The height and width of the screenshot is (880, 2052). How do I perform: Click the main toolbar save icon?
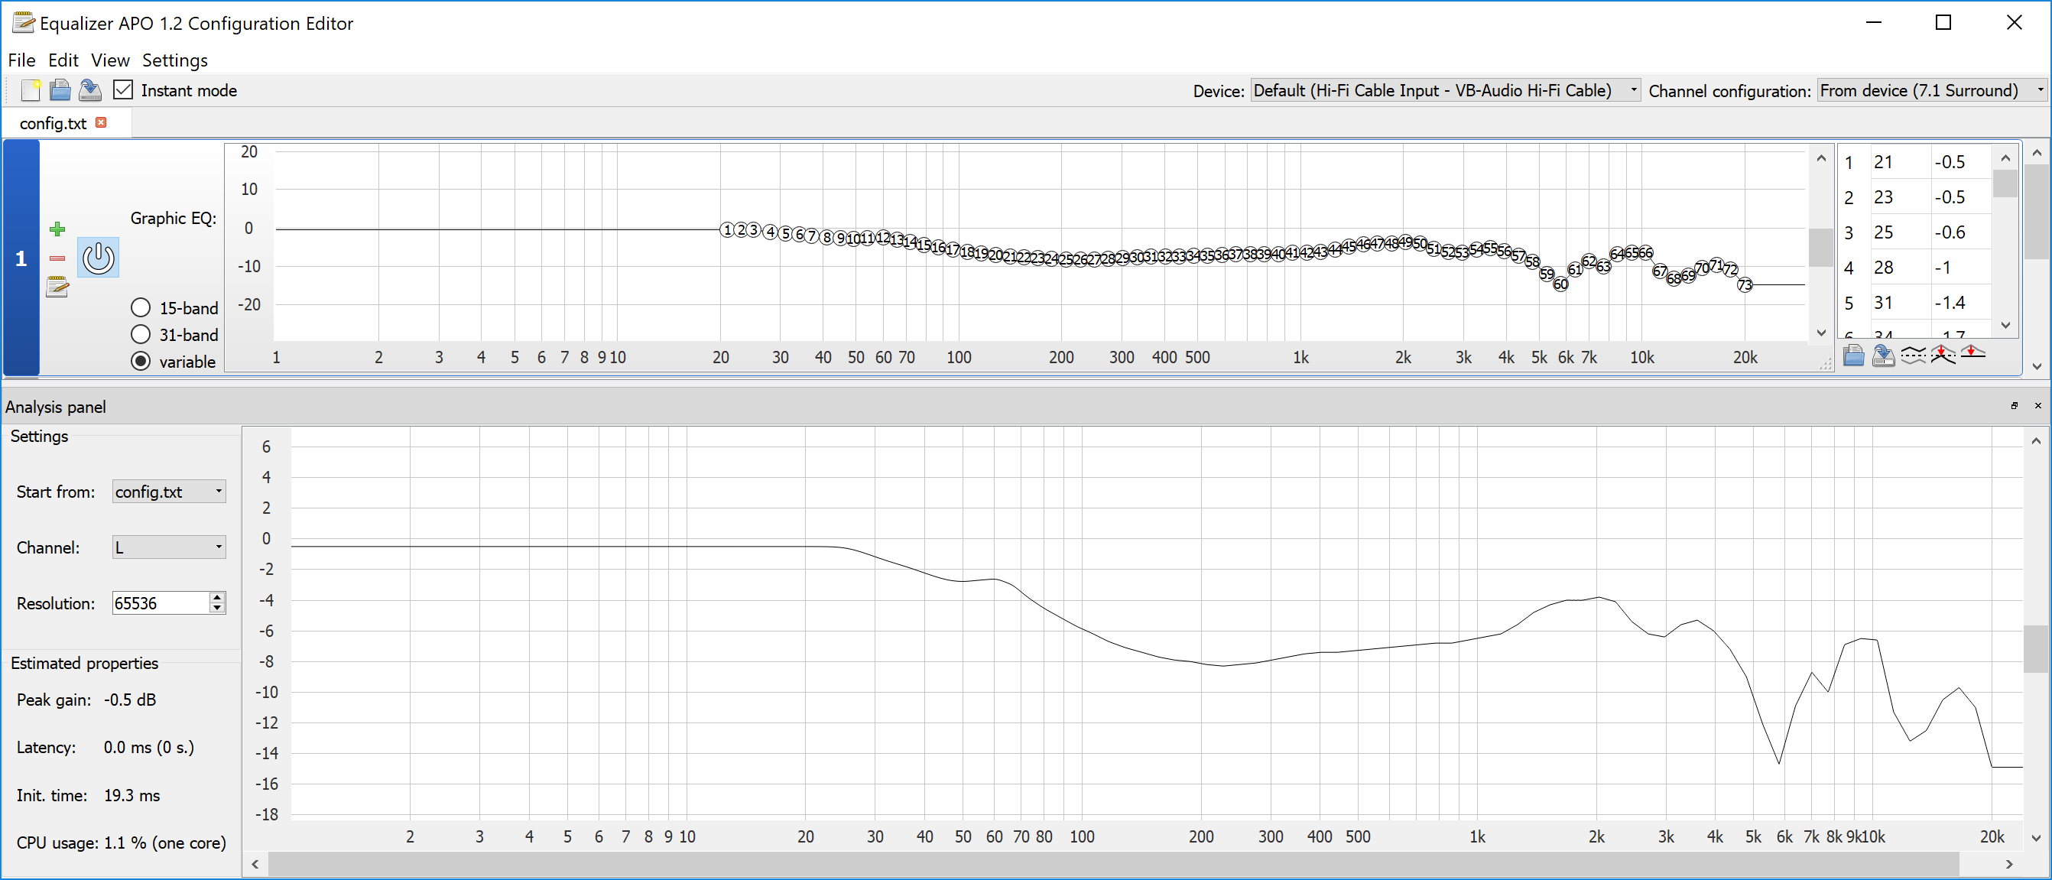[x=90, y=90]
